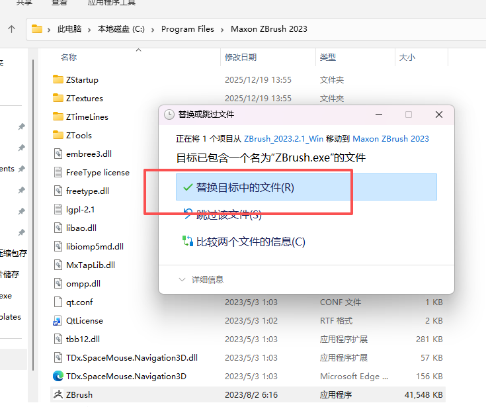Image resolution: width=486 pixels, height=407 pixels.
Task: Click the libiomp5md.dll file name
Action: (x=95, y=247)
